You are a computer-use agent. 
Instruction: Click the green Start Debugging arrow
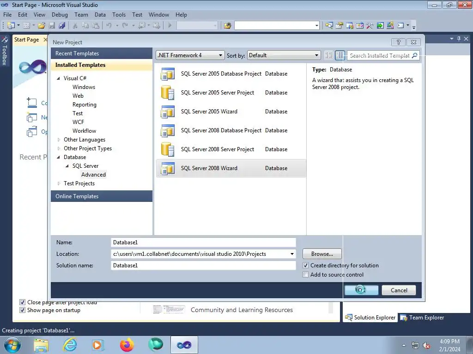point(170,26)
